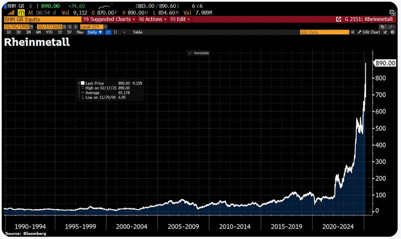The width and height of the screenshot is (401, 239).
Task: Expand the Local CCY currency dropdown arrow
Action: click(105, 27)
